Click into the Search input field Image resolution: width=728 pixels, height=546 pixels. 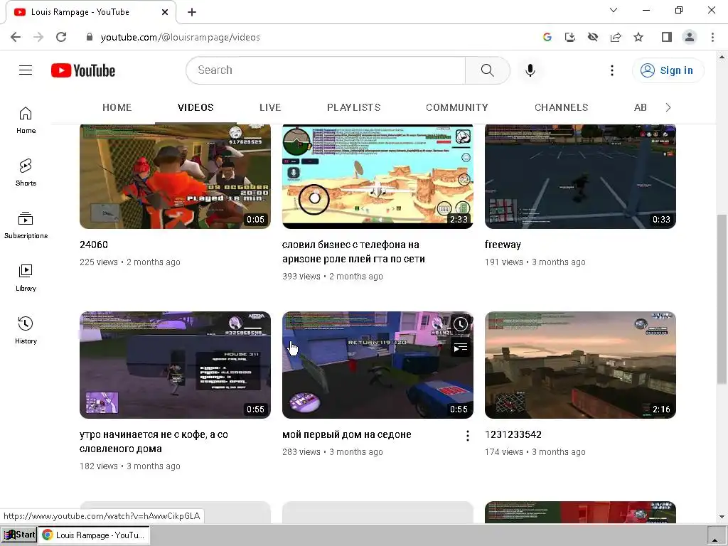326,70
